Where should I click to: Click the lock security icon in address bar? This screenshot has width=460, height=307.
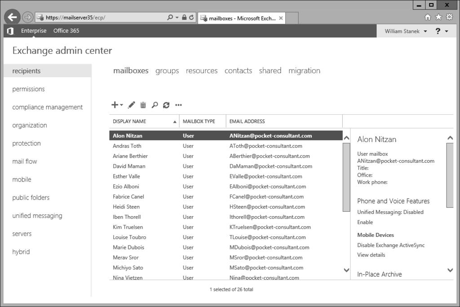tap(184, 18)
